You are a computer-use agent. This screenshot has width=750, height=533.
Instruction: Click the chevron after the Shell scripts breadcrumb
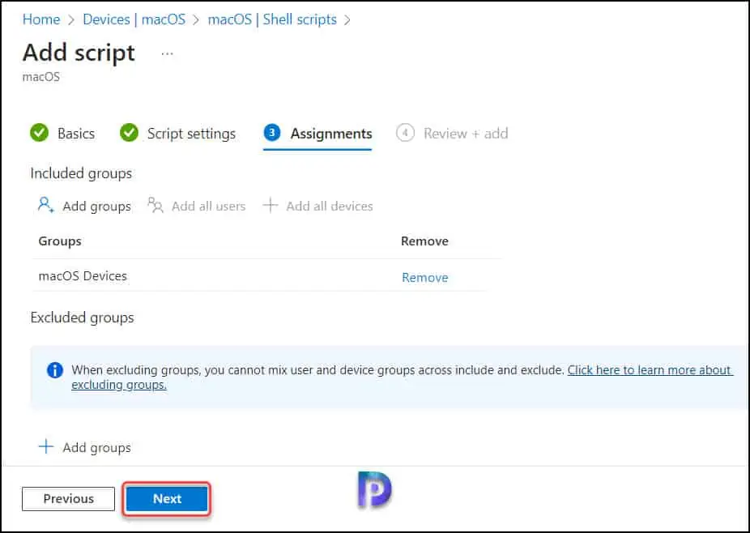pyautogui.click(x=347, y=20)
